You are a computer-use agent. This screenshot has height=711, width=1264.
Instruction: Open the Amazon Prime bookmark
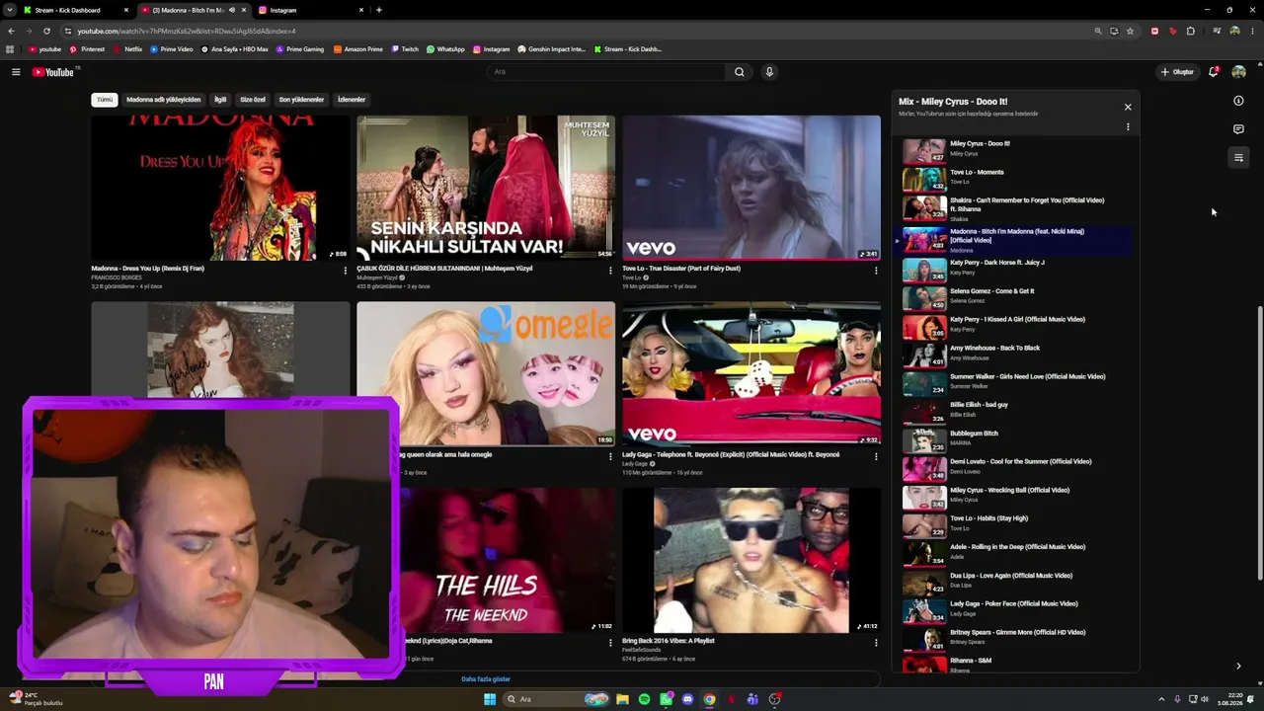coord(358,49)
